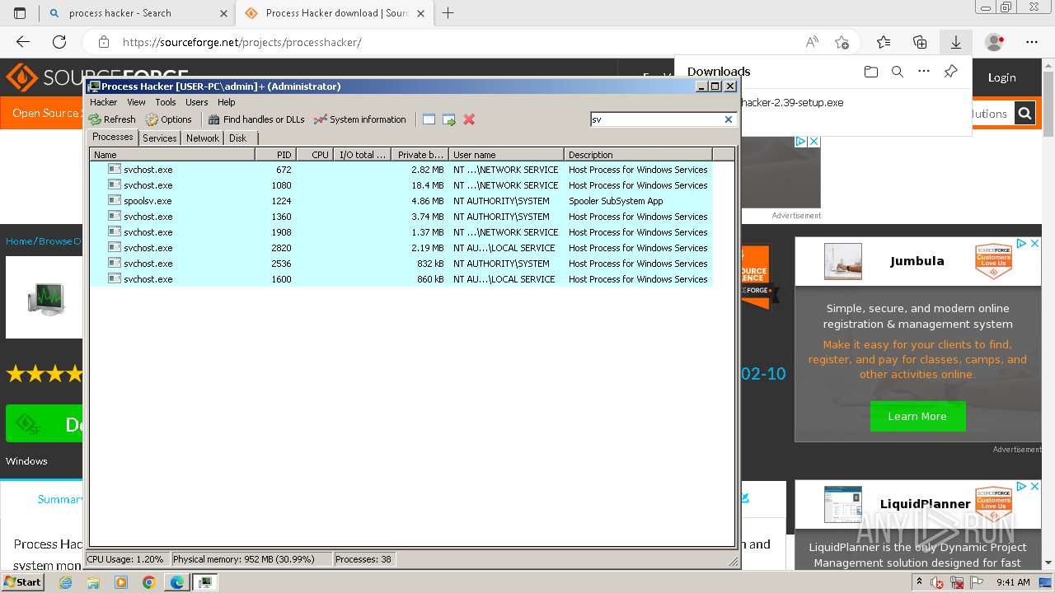Viewport: 1055px width, 593px height.
Task: Open the browser profile icon
Action: coord(995,42)
